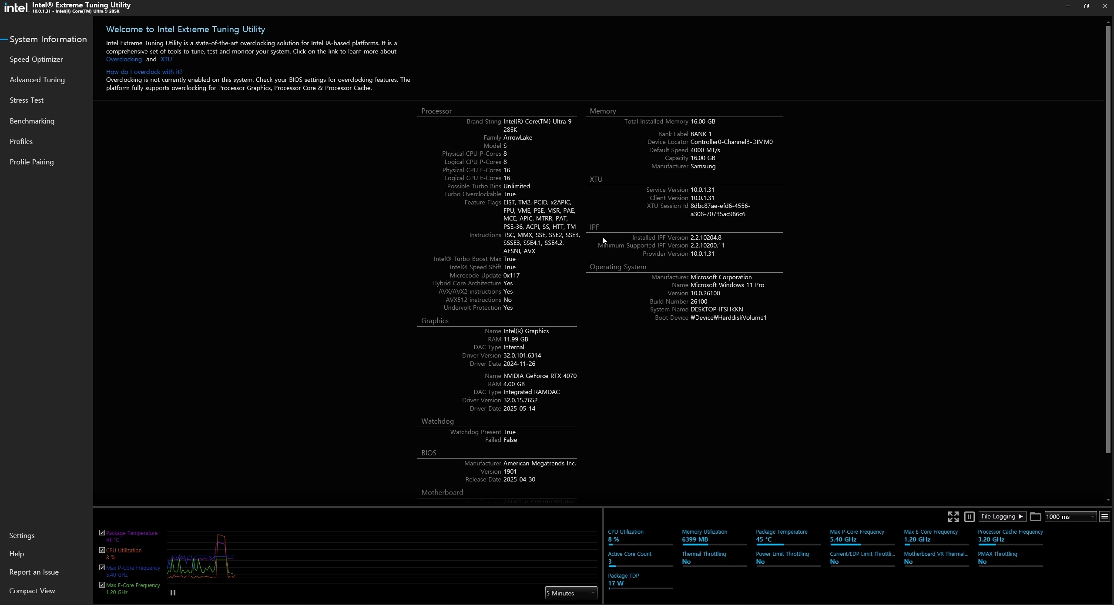This screenshot has width=1114, height=605.
Task: Click the Memory section heading
Action: tap(603, 111)
